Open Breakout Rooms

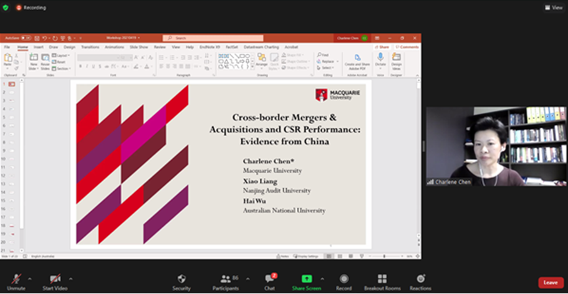coord(382,278)
